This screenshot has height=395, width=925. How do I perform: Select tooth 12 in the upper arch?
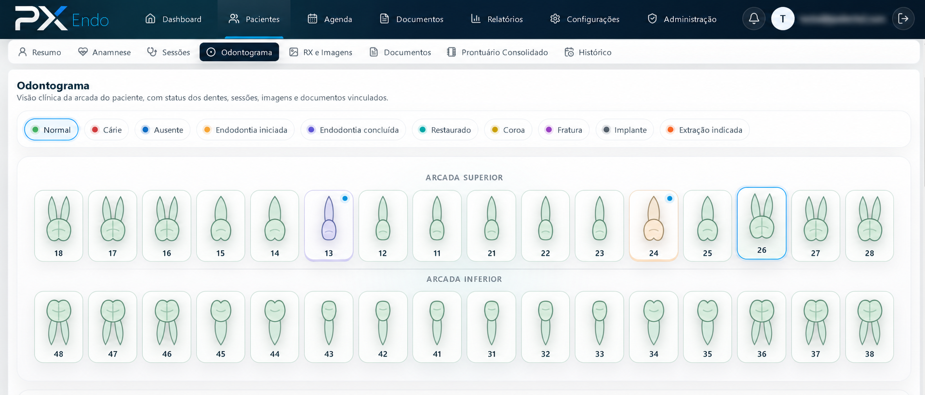coord(383,226)
